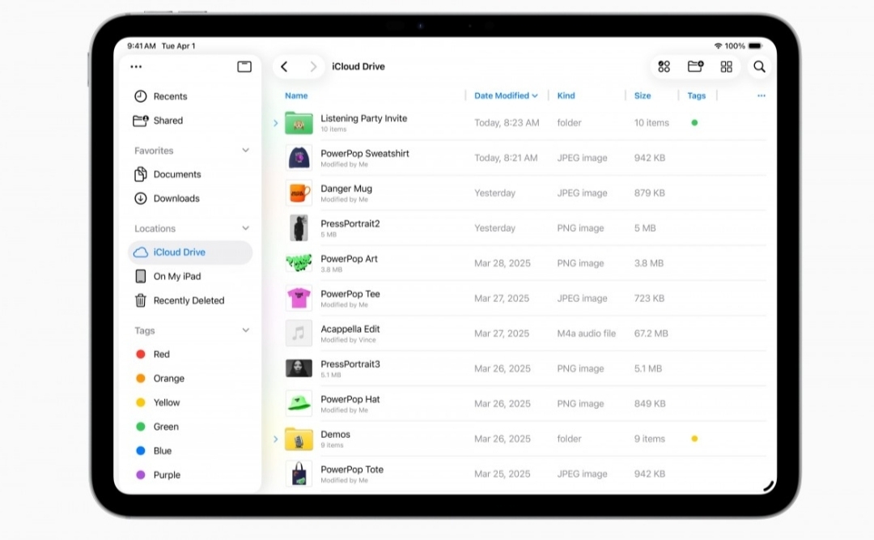This screenshot has width=874, height=540.
Task: Click yellow tag dot on Demos row
Action: point(694,439)
